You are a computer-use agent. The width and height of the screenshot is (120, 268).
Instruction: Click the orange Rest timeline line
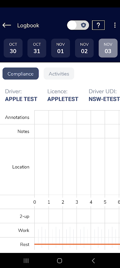77,244
